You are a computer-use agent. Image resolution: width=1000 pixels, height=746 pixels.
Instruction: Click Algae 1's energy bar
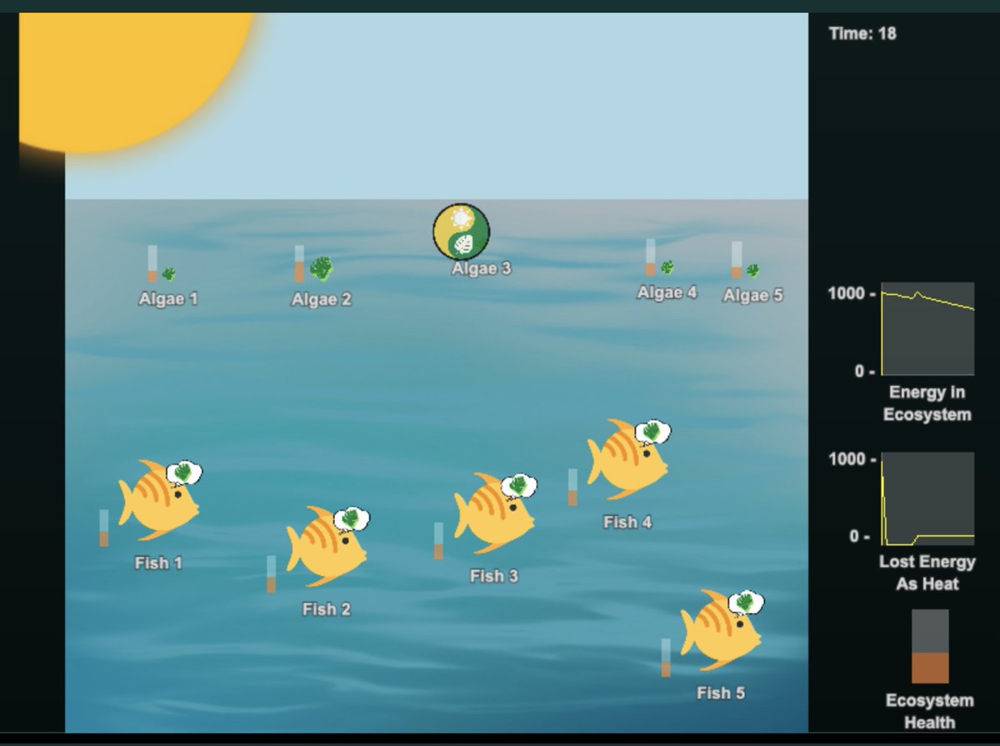152,263
